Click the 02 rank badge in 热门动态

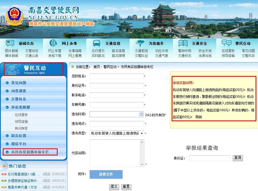coord(4,181)
